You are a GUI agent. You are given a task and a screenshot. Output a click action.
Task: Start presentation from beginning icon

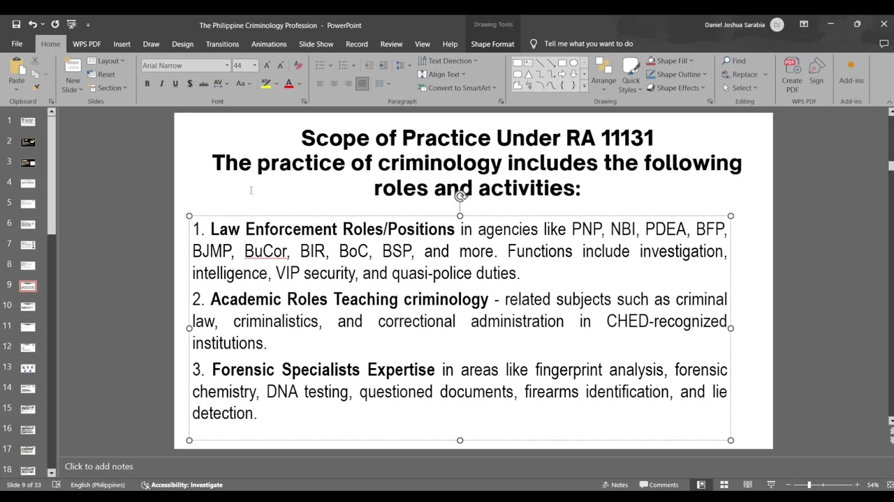click(x=71, y=24)
